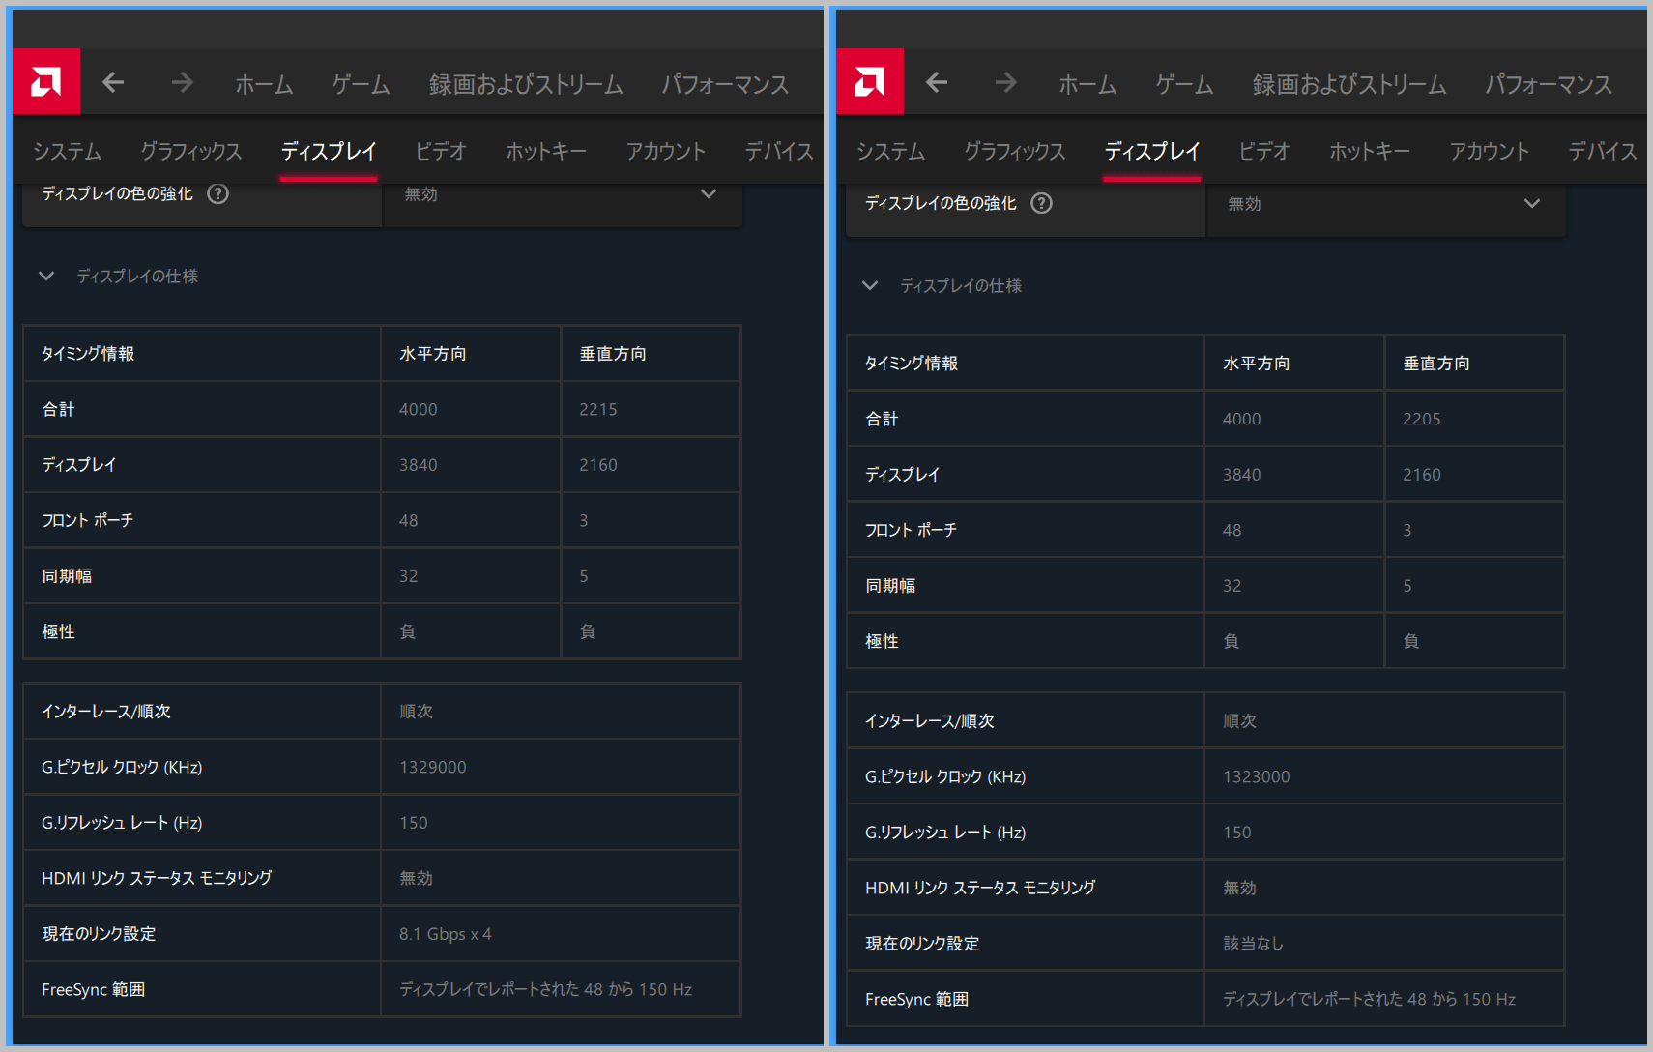Click the vertical total value 2215
The width and height of the screenshot is (1653, 1052).
[x=598, y=409]
